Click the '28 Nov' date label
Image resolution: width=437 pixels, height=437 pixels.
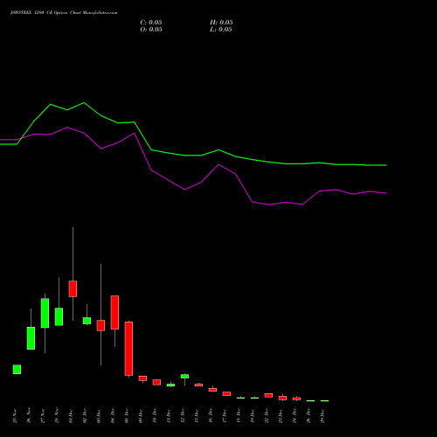click(57, 416)
